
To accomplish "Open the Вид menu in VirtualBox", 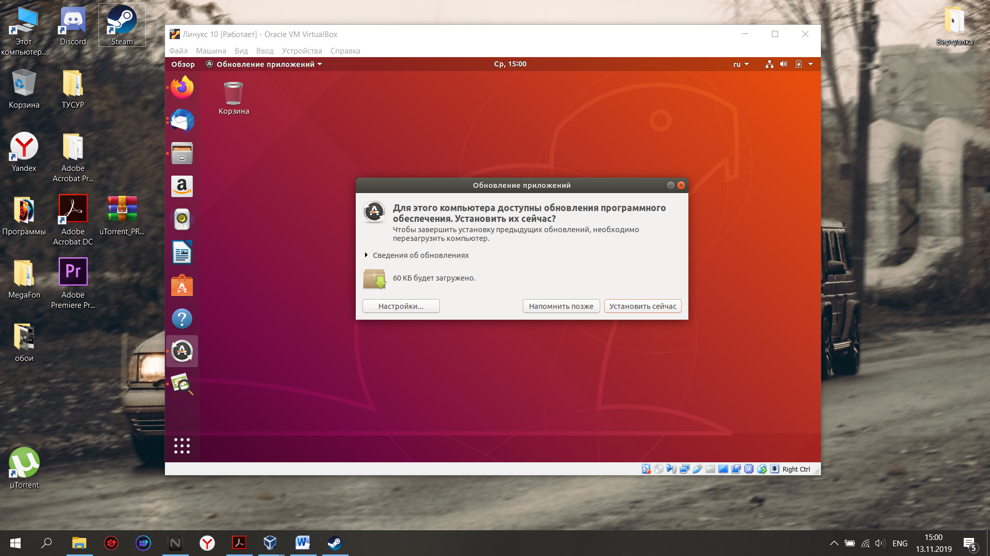I will (x=241, y=51).
